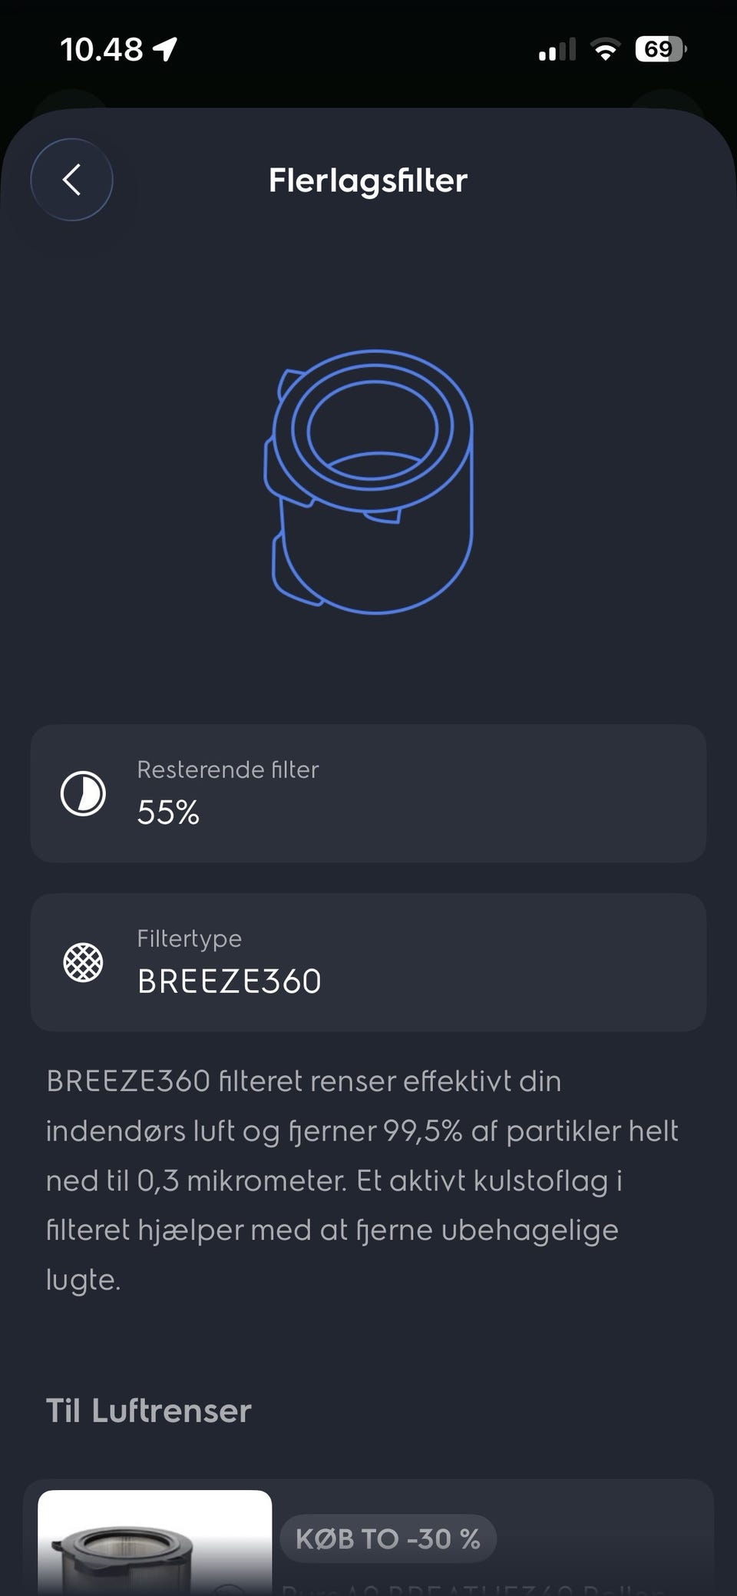Tap the battery indicator showing 69
Image resolution: width=737 pixels, height=1596 pixels.
click(660, 50)
